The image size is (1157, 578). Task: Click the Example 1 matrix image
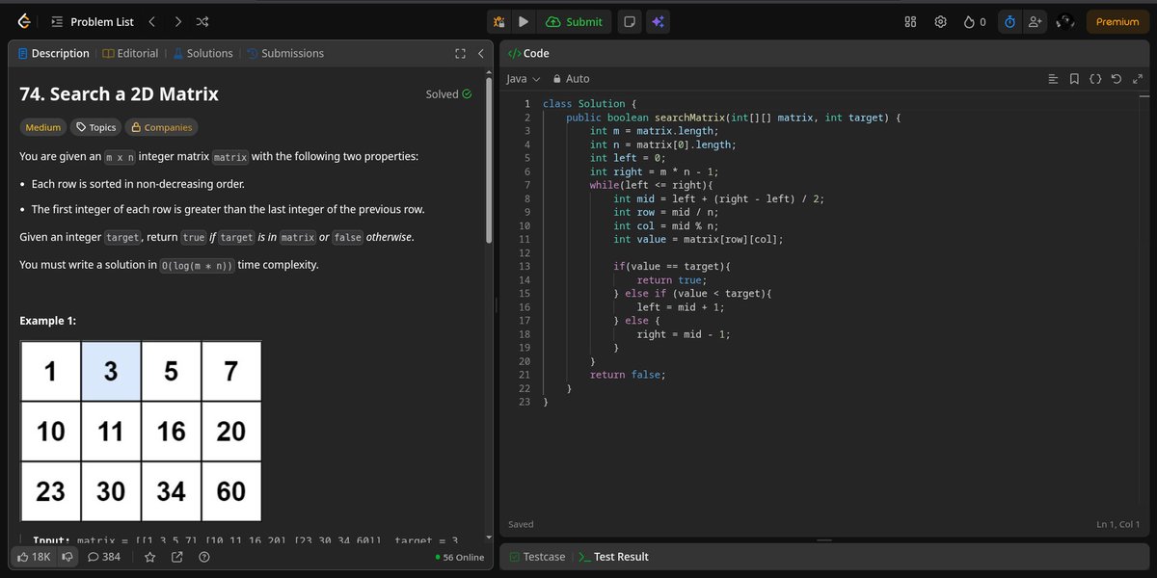(x=141, y=431)
